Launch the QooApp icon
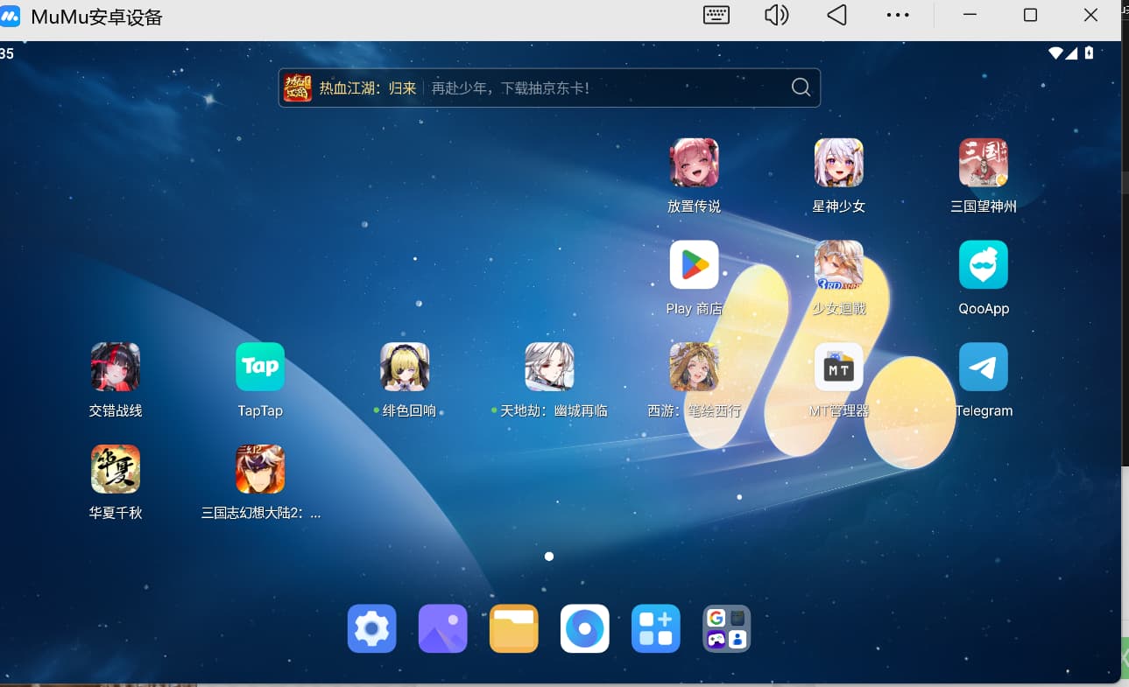This screenshot has width=1129, height=687. [983, 265]
